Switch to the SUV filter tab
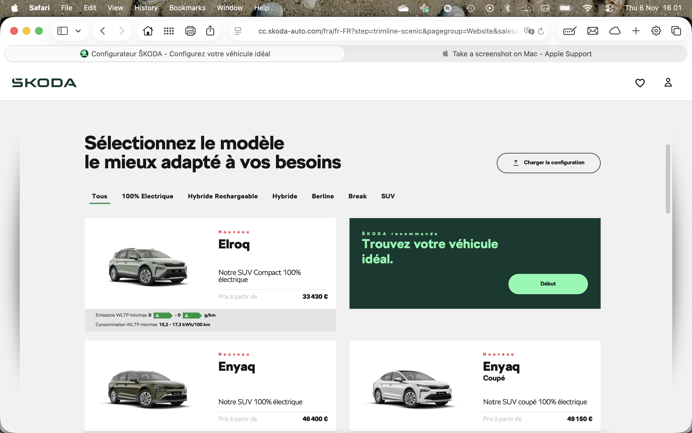692x433 pixels. (x=388, y=196)
